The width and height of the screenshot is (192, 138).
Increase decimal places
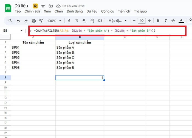pos(92,21)
